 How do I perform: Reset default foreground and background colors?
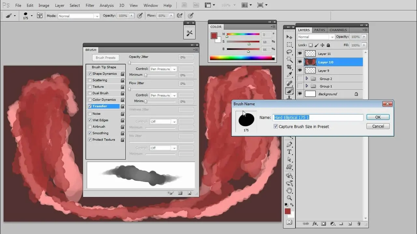286,205
